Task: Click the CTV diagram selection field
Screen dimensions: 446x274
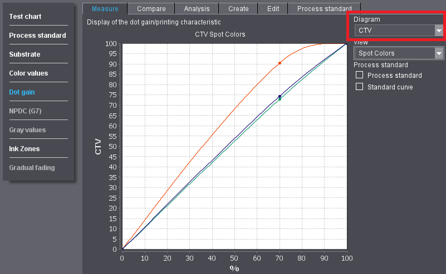Action: (394, 31)
